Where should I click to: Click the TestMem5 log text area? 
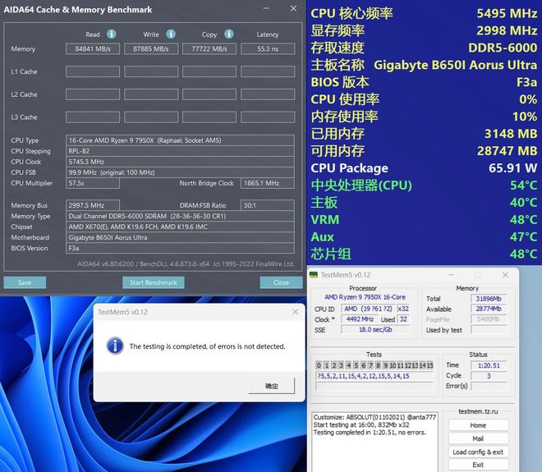pyautogui.click(x=374, y=442)
